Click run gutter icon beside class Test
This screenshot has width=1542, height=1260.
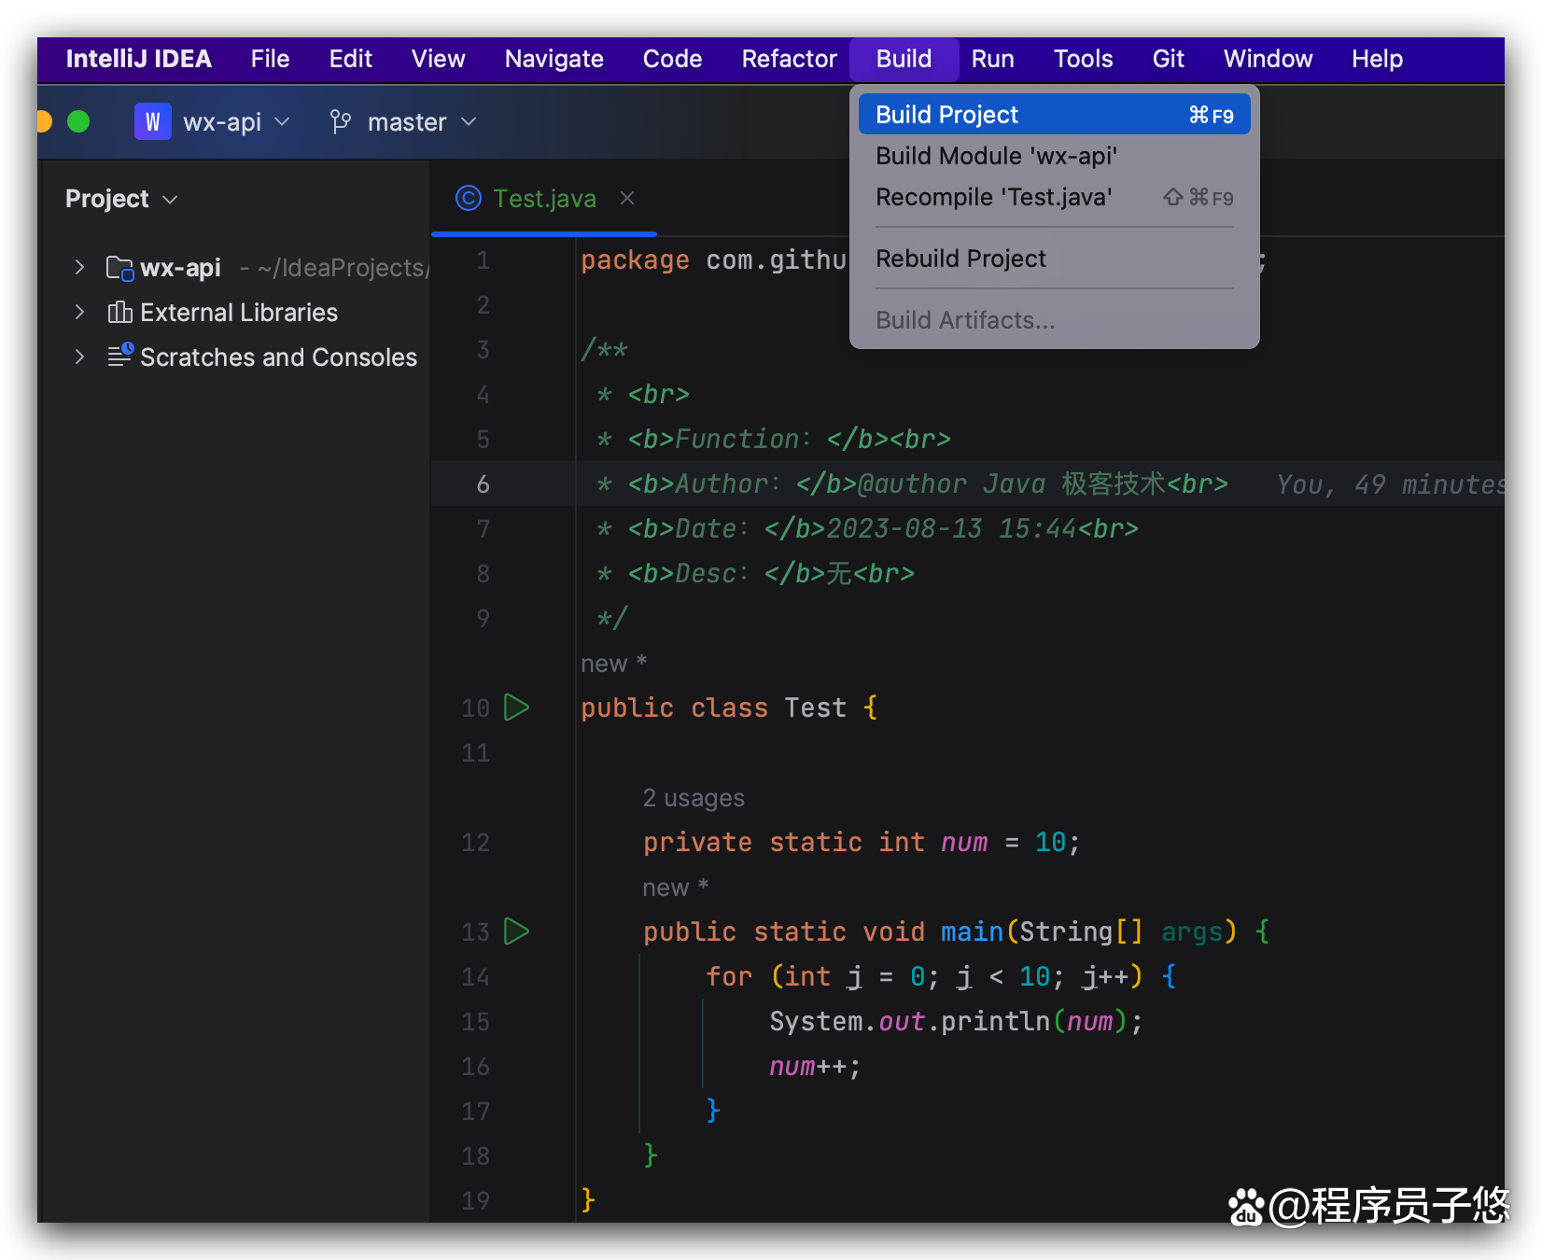click(516, 707)
